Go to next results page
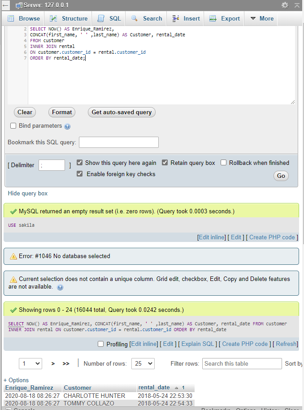The height and width of the screenshot is (410, 304). [53, 364]
